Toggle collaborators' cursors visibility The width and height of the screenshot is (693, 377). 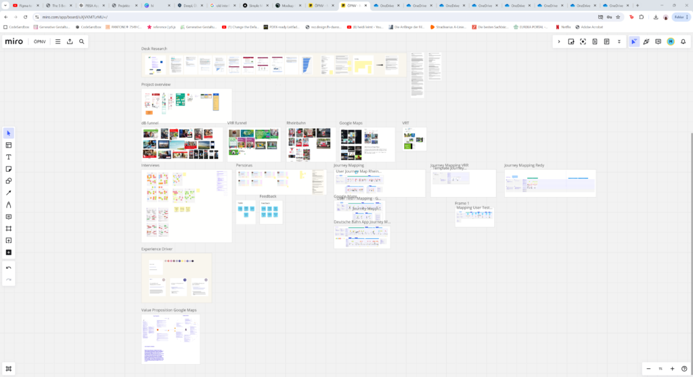634,41
